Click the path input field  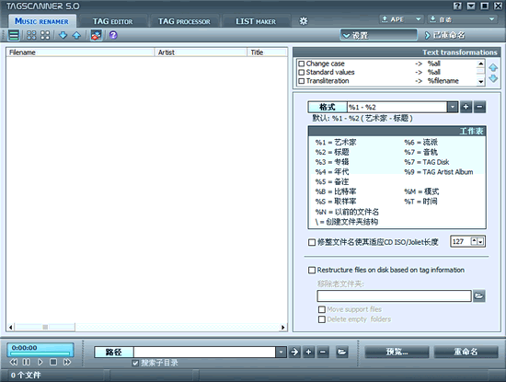[x=204, y=352]
